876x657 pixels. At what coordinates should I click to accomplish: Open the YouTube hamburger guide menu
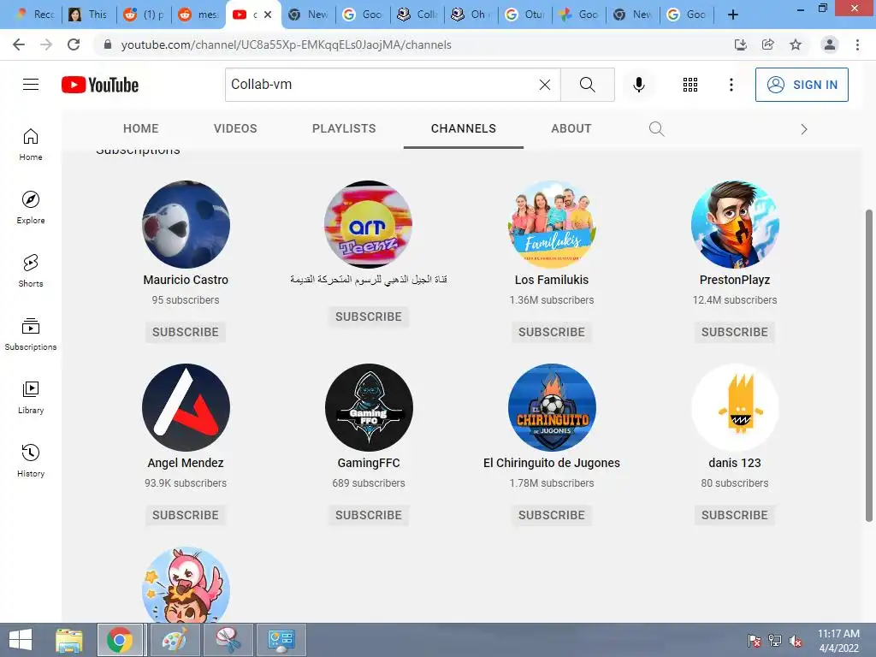[31, 85]
